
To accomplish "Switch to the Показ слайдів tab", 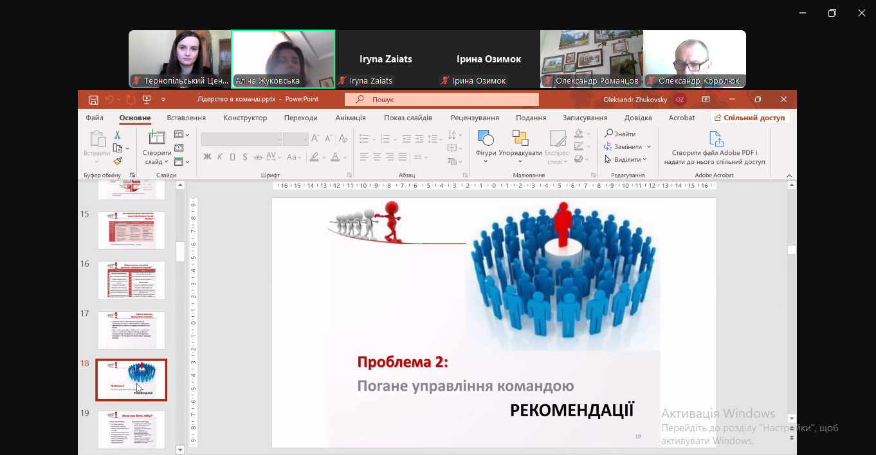I will click(x=408, y=118).
